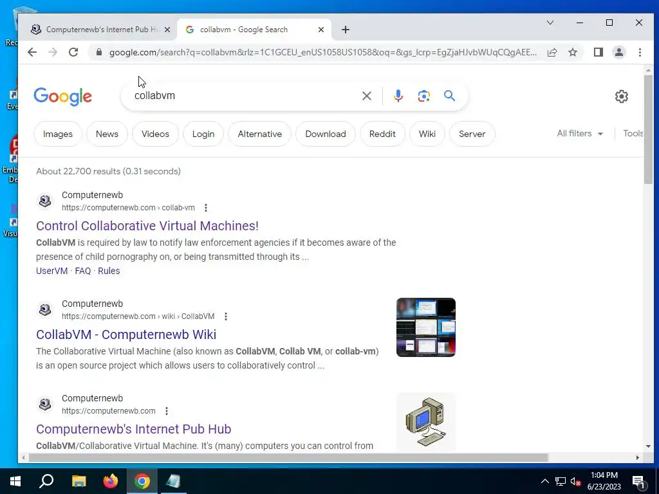659x494 pixels.
Task: Open Computernewb's Internet Pub Hub result
Action: click(x=134, y=429)
